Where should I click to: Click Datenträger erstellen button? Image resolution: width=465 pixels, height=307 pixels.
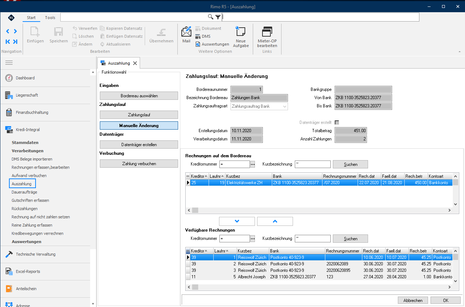pyautogui.click(x=139, y=144)
